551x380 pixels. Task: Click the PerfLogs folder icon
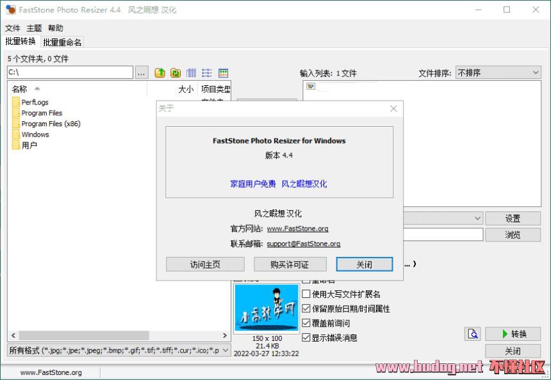(x=16, y=102)
